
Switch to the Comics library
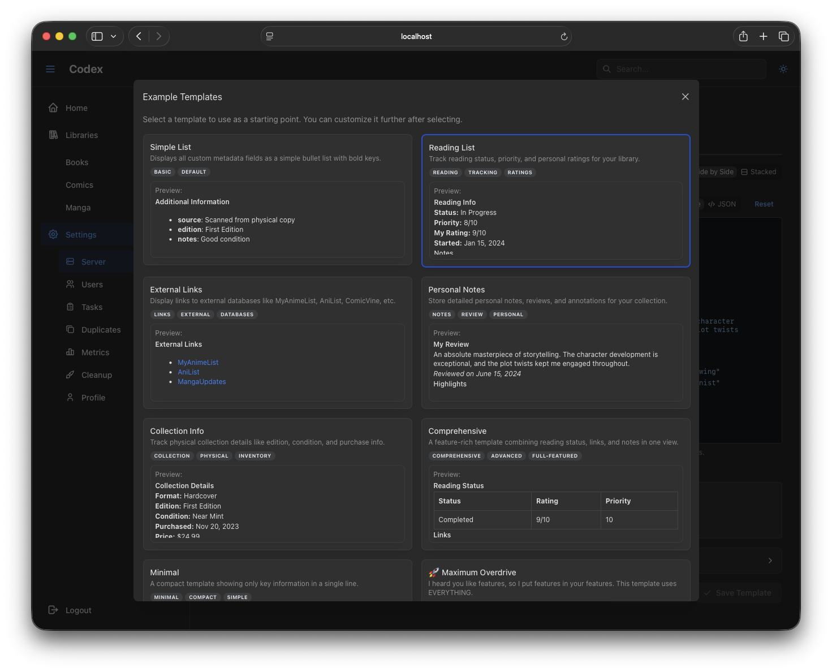coord(79,184)
